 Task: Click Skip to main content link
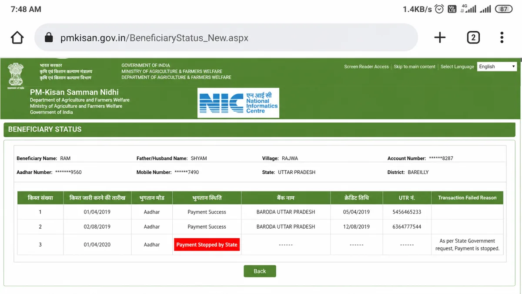pyautogui.click(x=415, y=67)
